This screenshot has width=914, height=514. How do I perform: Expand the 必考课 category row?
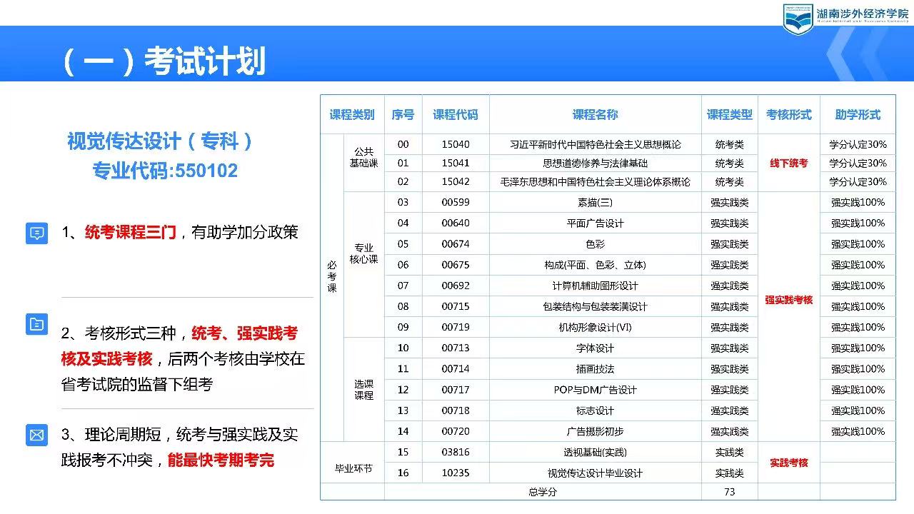coord(331,276)
